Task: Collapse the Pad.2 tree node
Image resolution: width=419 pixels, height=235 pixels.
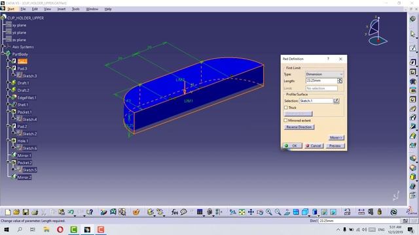Action: point(9,126)
